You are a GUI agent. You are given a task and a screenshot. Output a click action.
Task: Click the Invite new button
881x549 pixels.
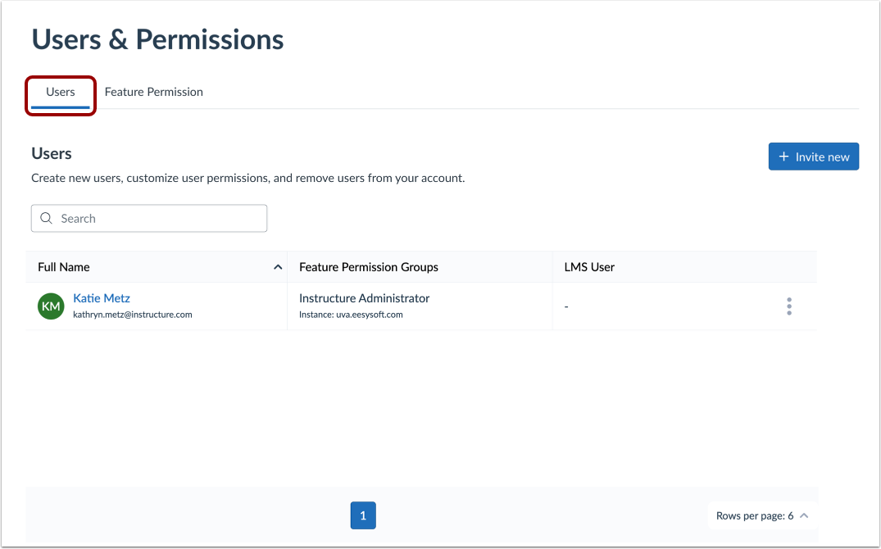tap(813, 157)
